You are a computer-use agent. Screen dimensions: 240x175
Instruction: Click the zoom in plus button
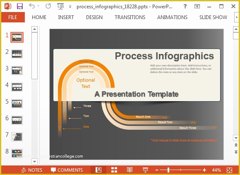pyautogui.click(x=204, y=170)
